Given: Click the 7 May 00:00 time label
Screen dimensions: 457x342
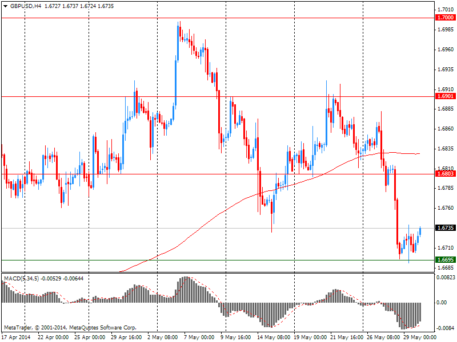Looking at the screenshot, I should [x=199, y=337].
